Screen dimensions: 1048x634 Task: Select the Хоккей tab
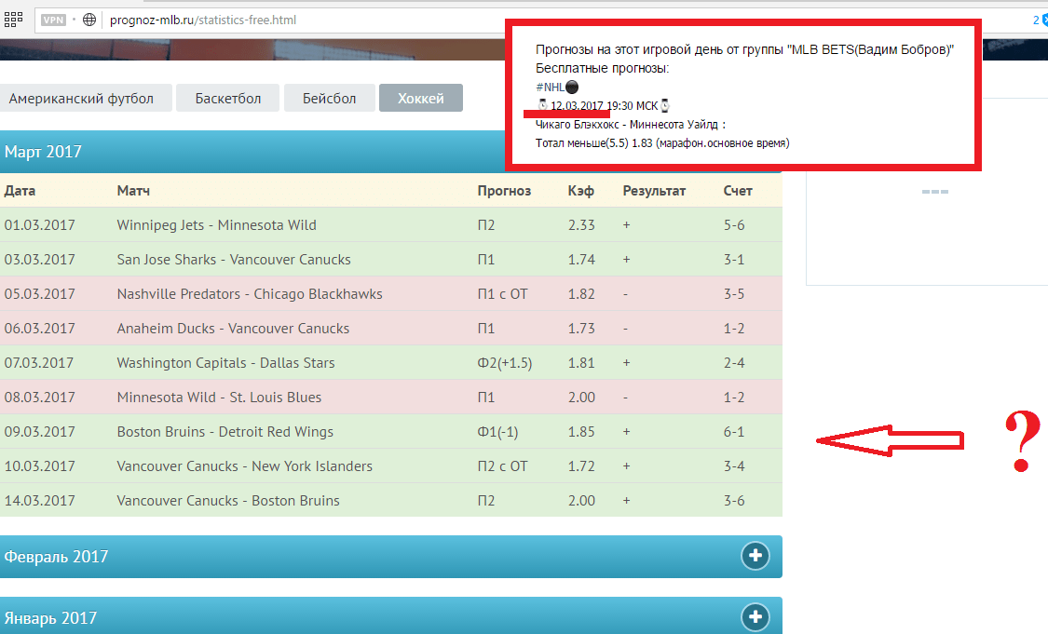point(420,98)
